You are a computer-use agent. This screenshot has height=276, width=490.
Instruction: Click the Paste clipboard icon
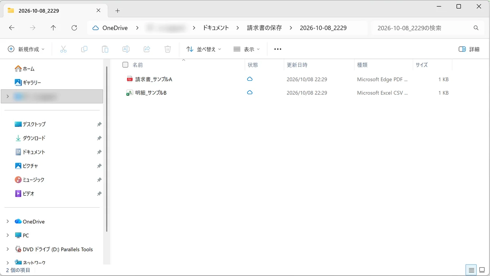click(105, 49)
